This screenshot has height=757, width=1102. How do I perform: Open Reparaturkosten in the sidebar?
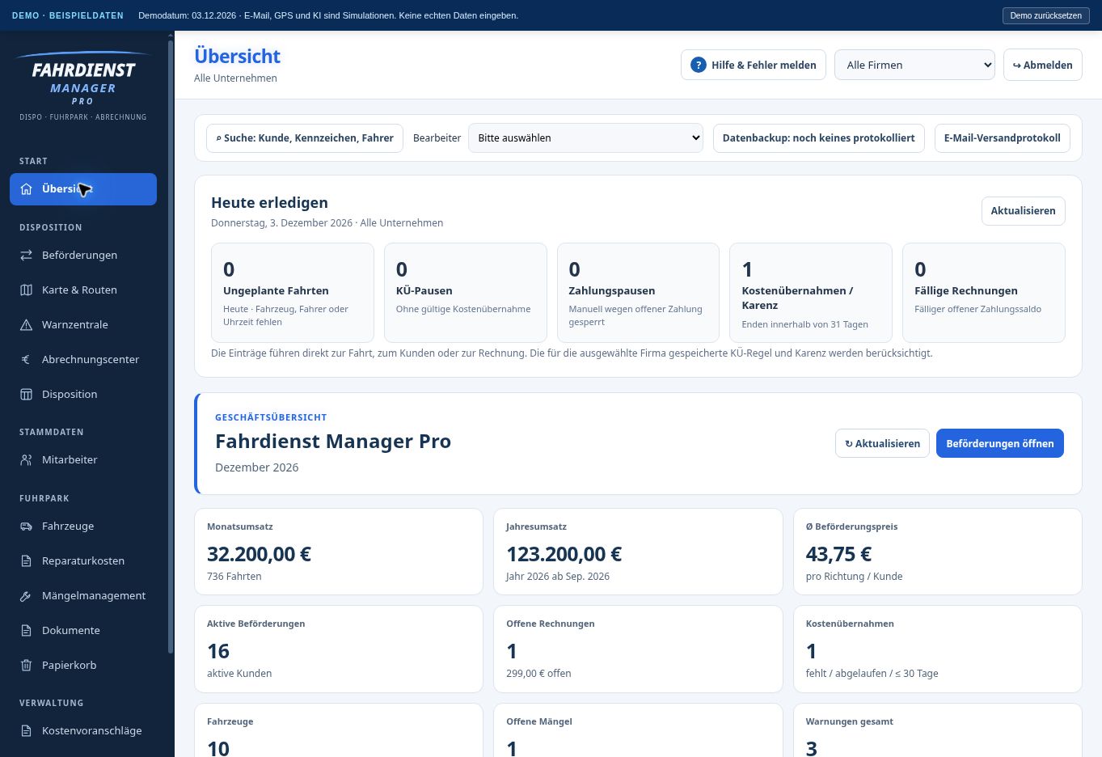[83, 561]
